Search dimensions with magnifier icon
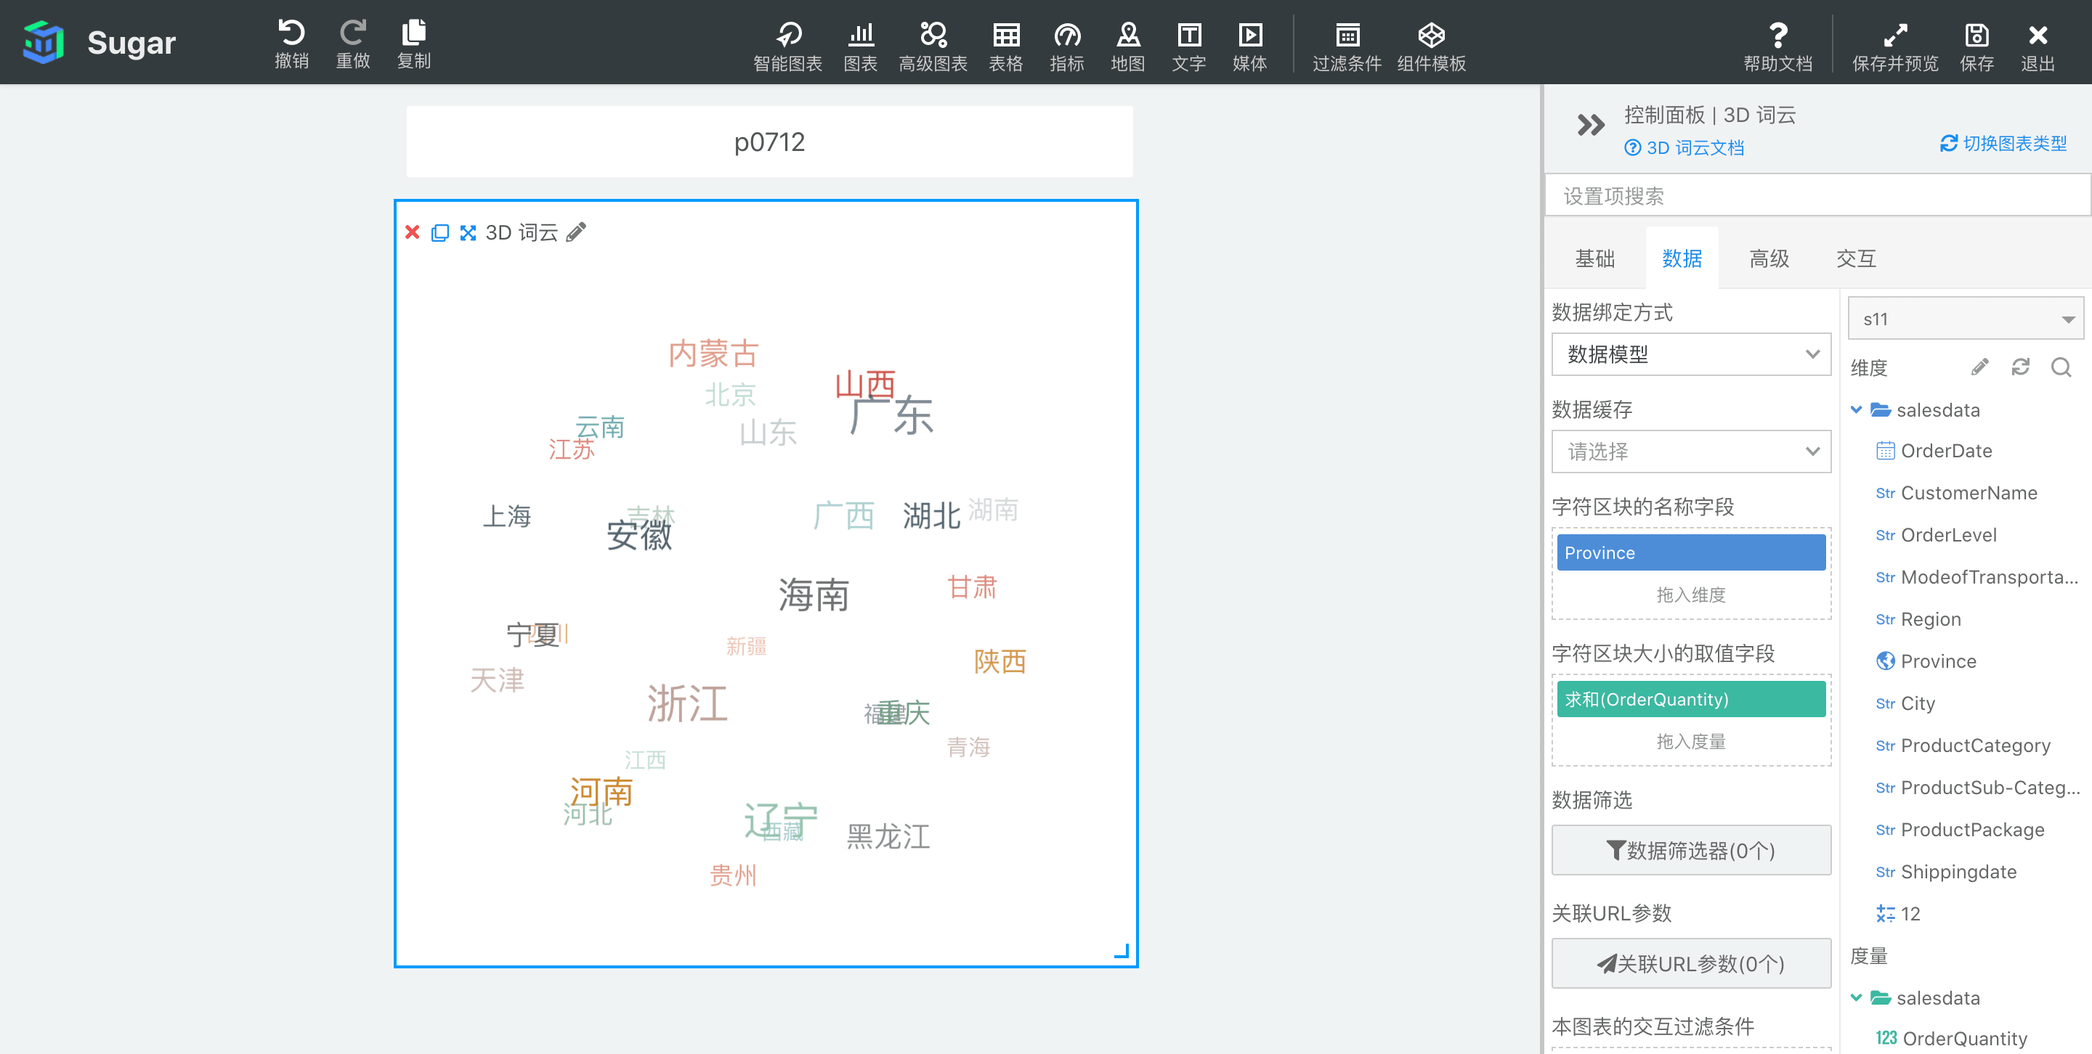This screenshot has height=1054, width=2092. [2061, 367]
